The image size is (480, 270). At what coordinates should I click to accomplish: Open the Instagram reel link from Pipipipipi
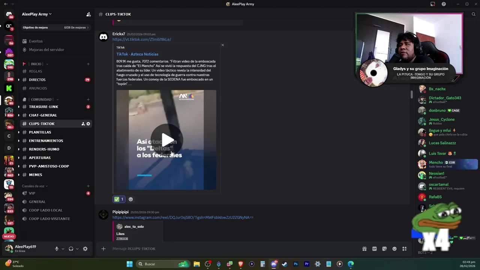[x=183, y=217]
